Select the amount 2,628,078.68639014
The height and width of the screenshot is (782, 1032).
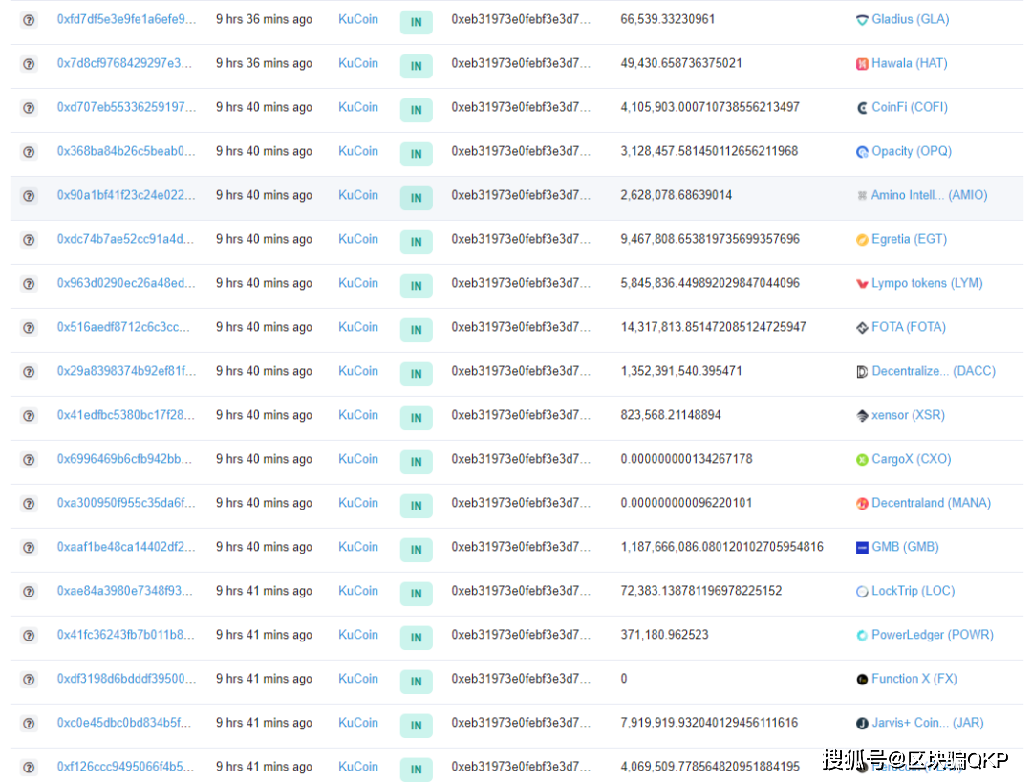[676, 195]
